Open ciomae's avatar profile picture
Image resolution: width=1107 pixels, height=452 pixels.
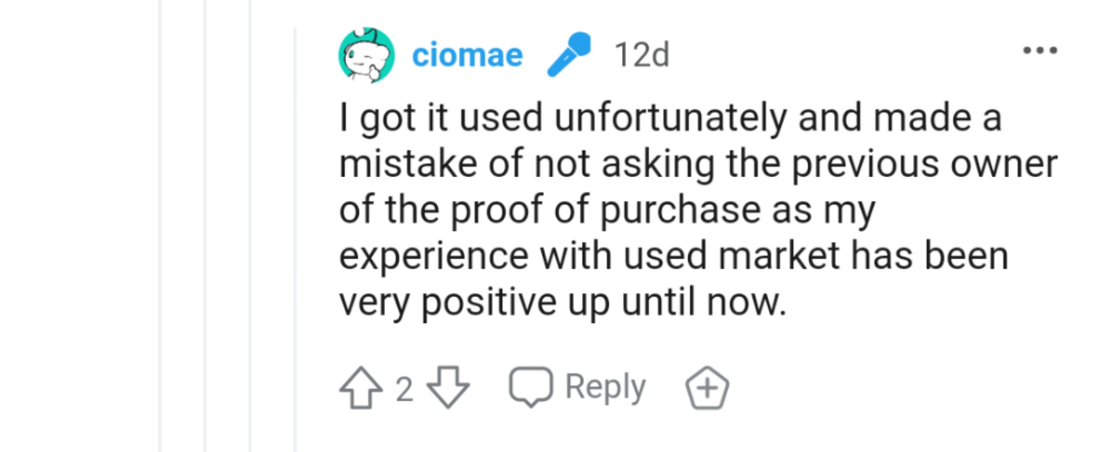pos(366,55)
